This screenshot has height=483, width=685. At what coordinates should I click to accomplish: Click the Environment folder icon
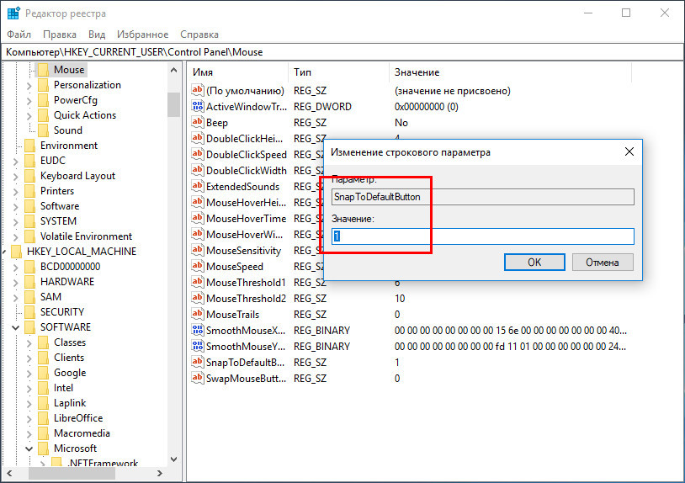(29, 146)
